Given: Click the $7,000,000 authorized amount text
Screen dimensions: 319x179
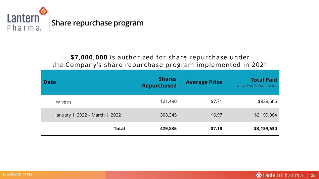Looking at the screenshot, I should [89, 57].
